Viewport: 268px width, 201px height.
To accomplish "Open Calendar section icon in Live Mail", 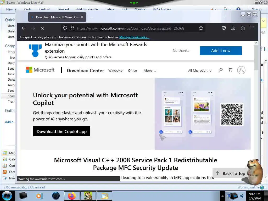I will (x=5, y=159).
